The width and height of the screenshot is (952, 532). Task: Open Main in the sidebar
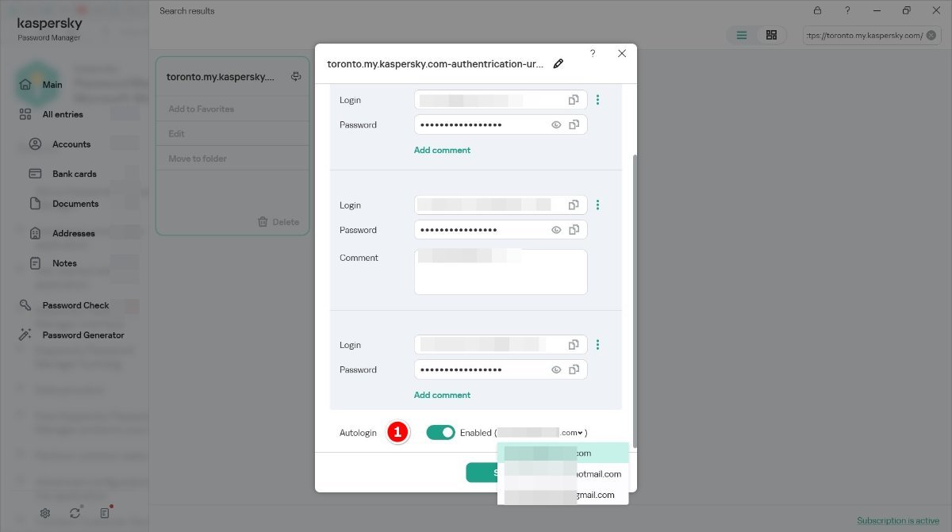pos(52,85)
